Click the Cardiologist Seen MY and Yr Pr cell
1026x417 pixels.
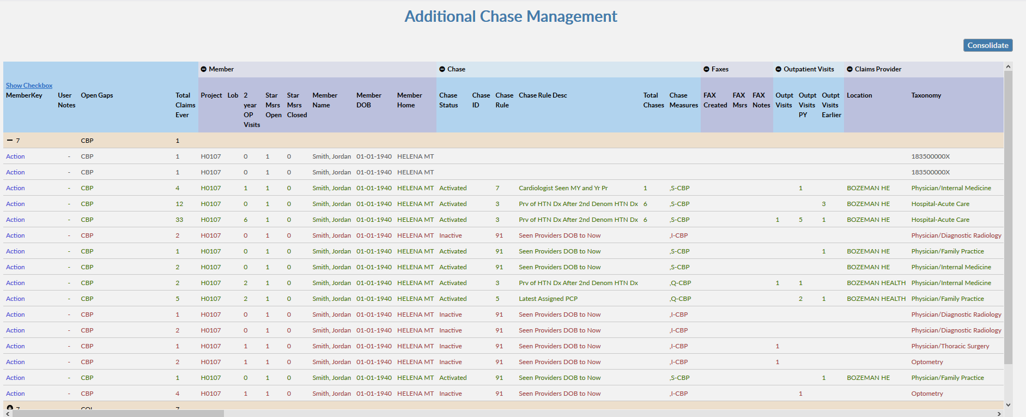click(x=563, y=188)
